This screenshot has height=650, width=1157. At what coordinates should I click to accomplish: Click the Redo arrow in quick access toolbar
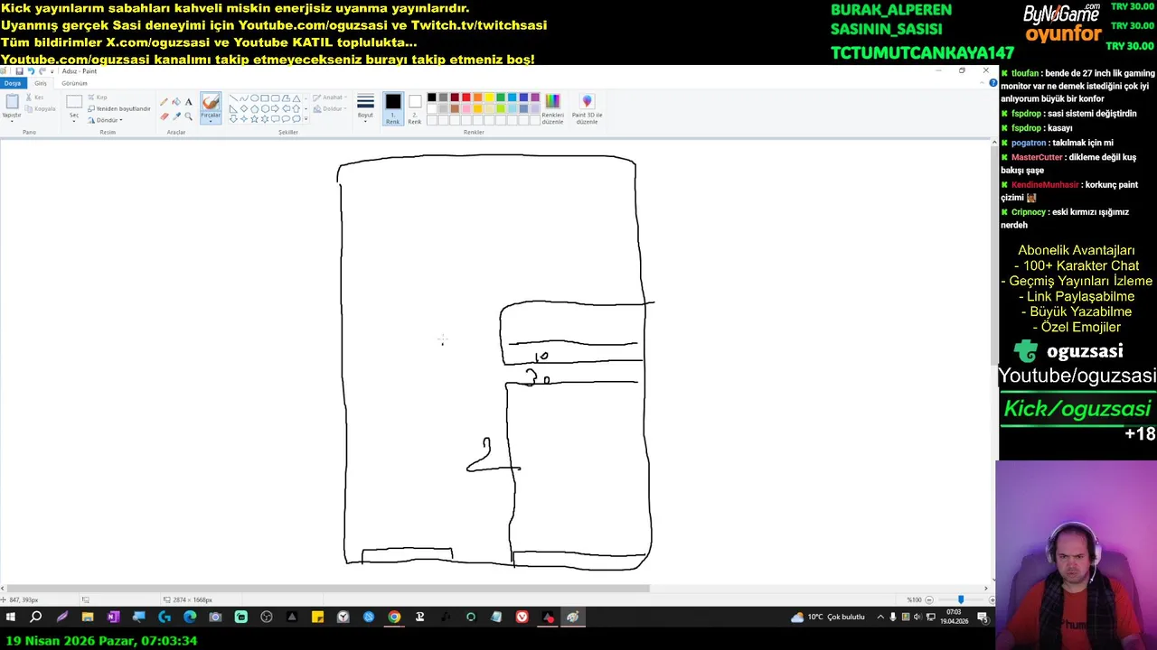point(42,71)
